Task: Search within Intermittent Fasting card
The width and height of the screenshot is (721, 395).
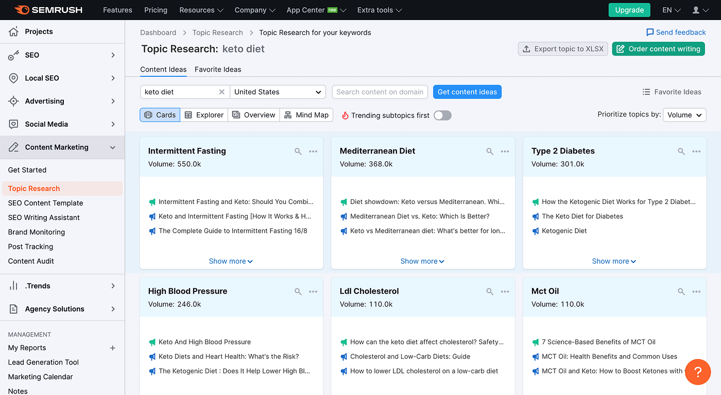Action: coord(298,151)
